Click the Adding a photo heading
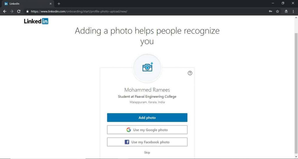This screenshot has width=298, height=159. tap(147, 36)
